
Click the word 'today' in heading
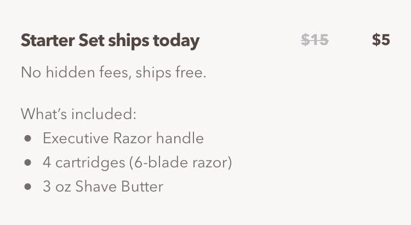tap(176, 42)
